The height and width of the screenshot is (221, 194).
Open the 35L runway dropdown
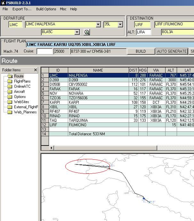click(120, 24)
